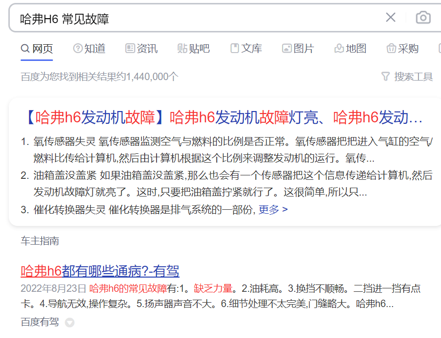Select the 网页 tab

pyautogui.click(x=37, y=49)
